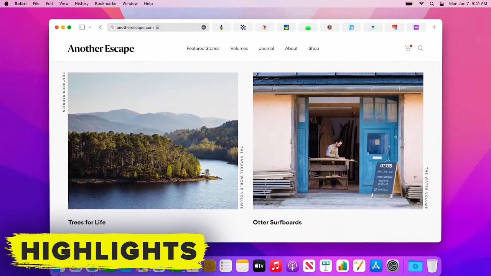Open the About nav link
This screenshot has width=491, height=276.
pos(291,48)
